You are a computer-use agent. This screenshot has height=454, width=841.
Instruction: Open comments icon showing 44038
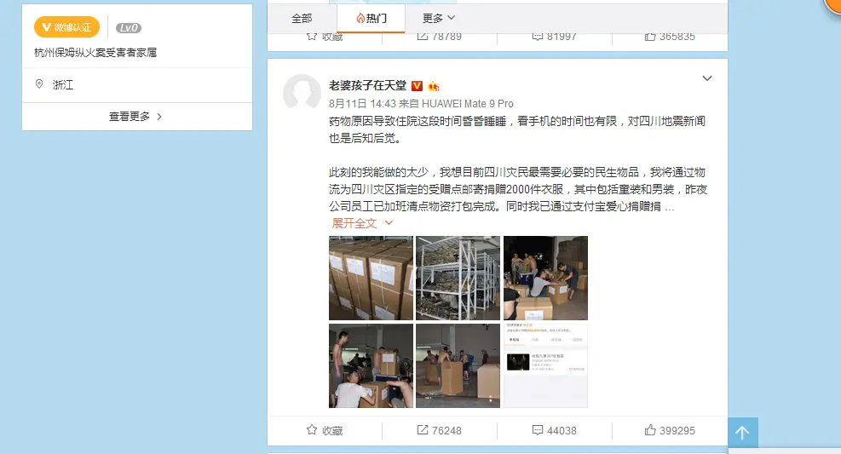click(538, 430)
